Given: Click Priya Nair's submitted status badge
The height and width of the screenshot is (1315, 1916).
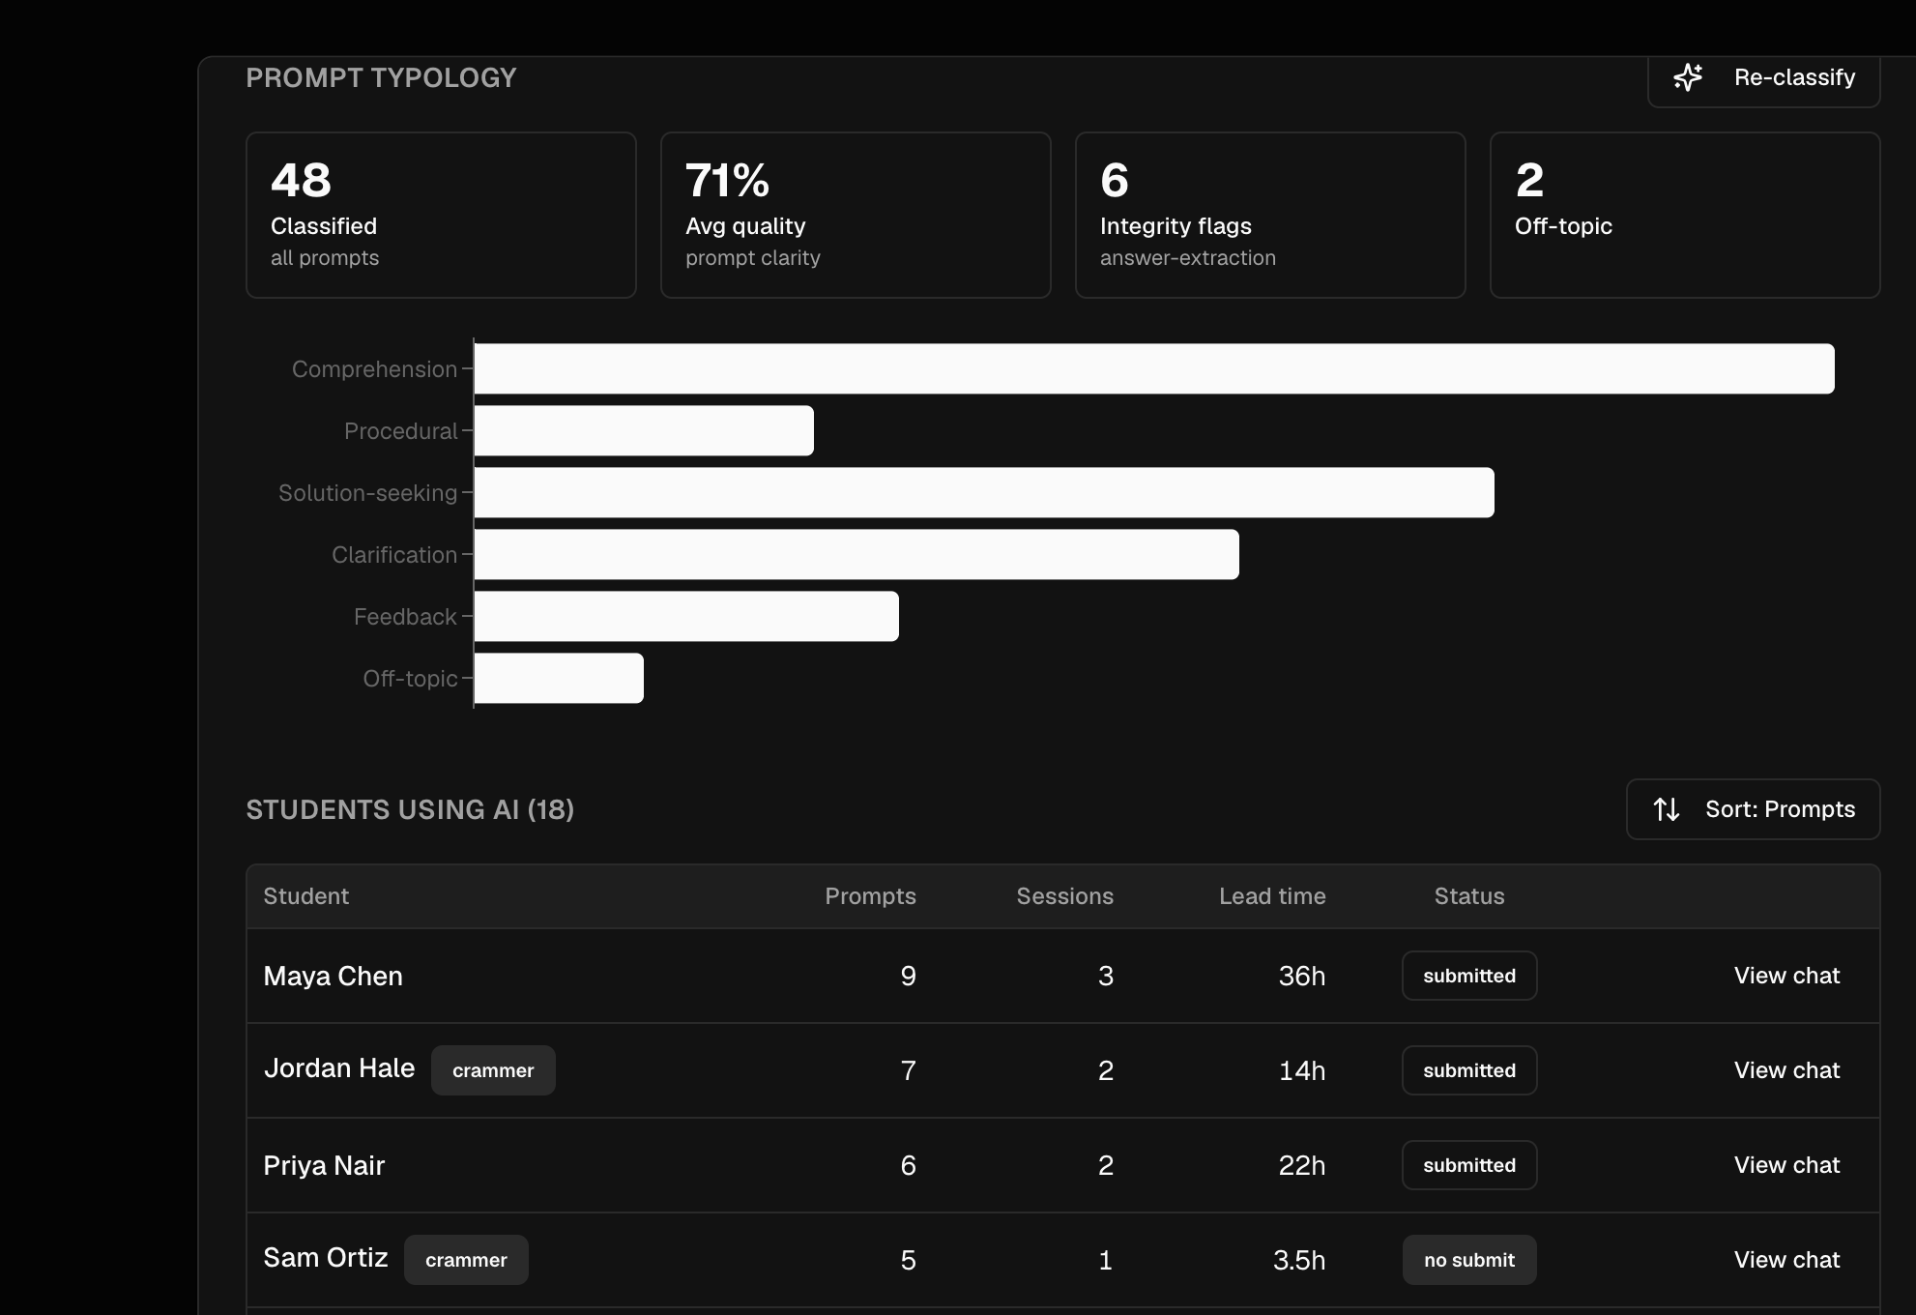Looking at the screenshot, I should pos(1469,1165).
